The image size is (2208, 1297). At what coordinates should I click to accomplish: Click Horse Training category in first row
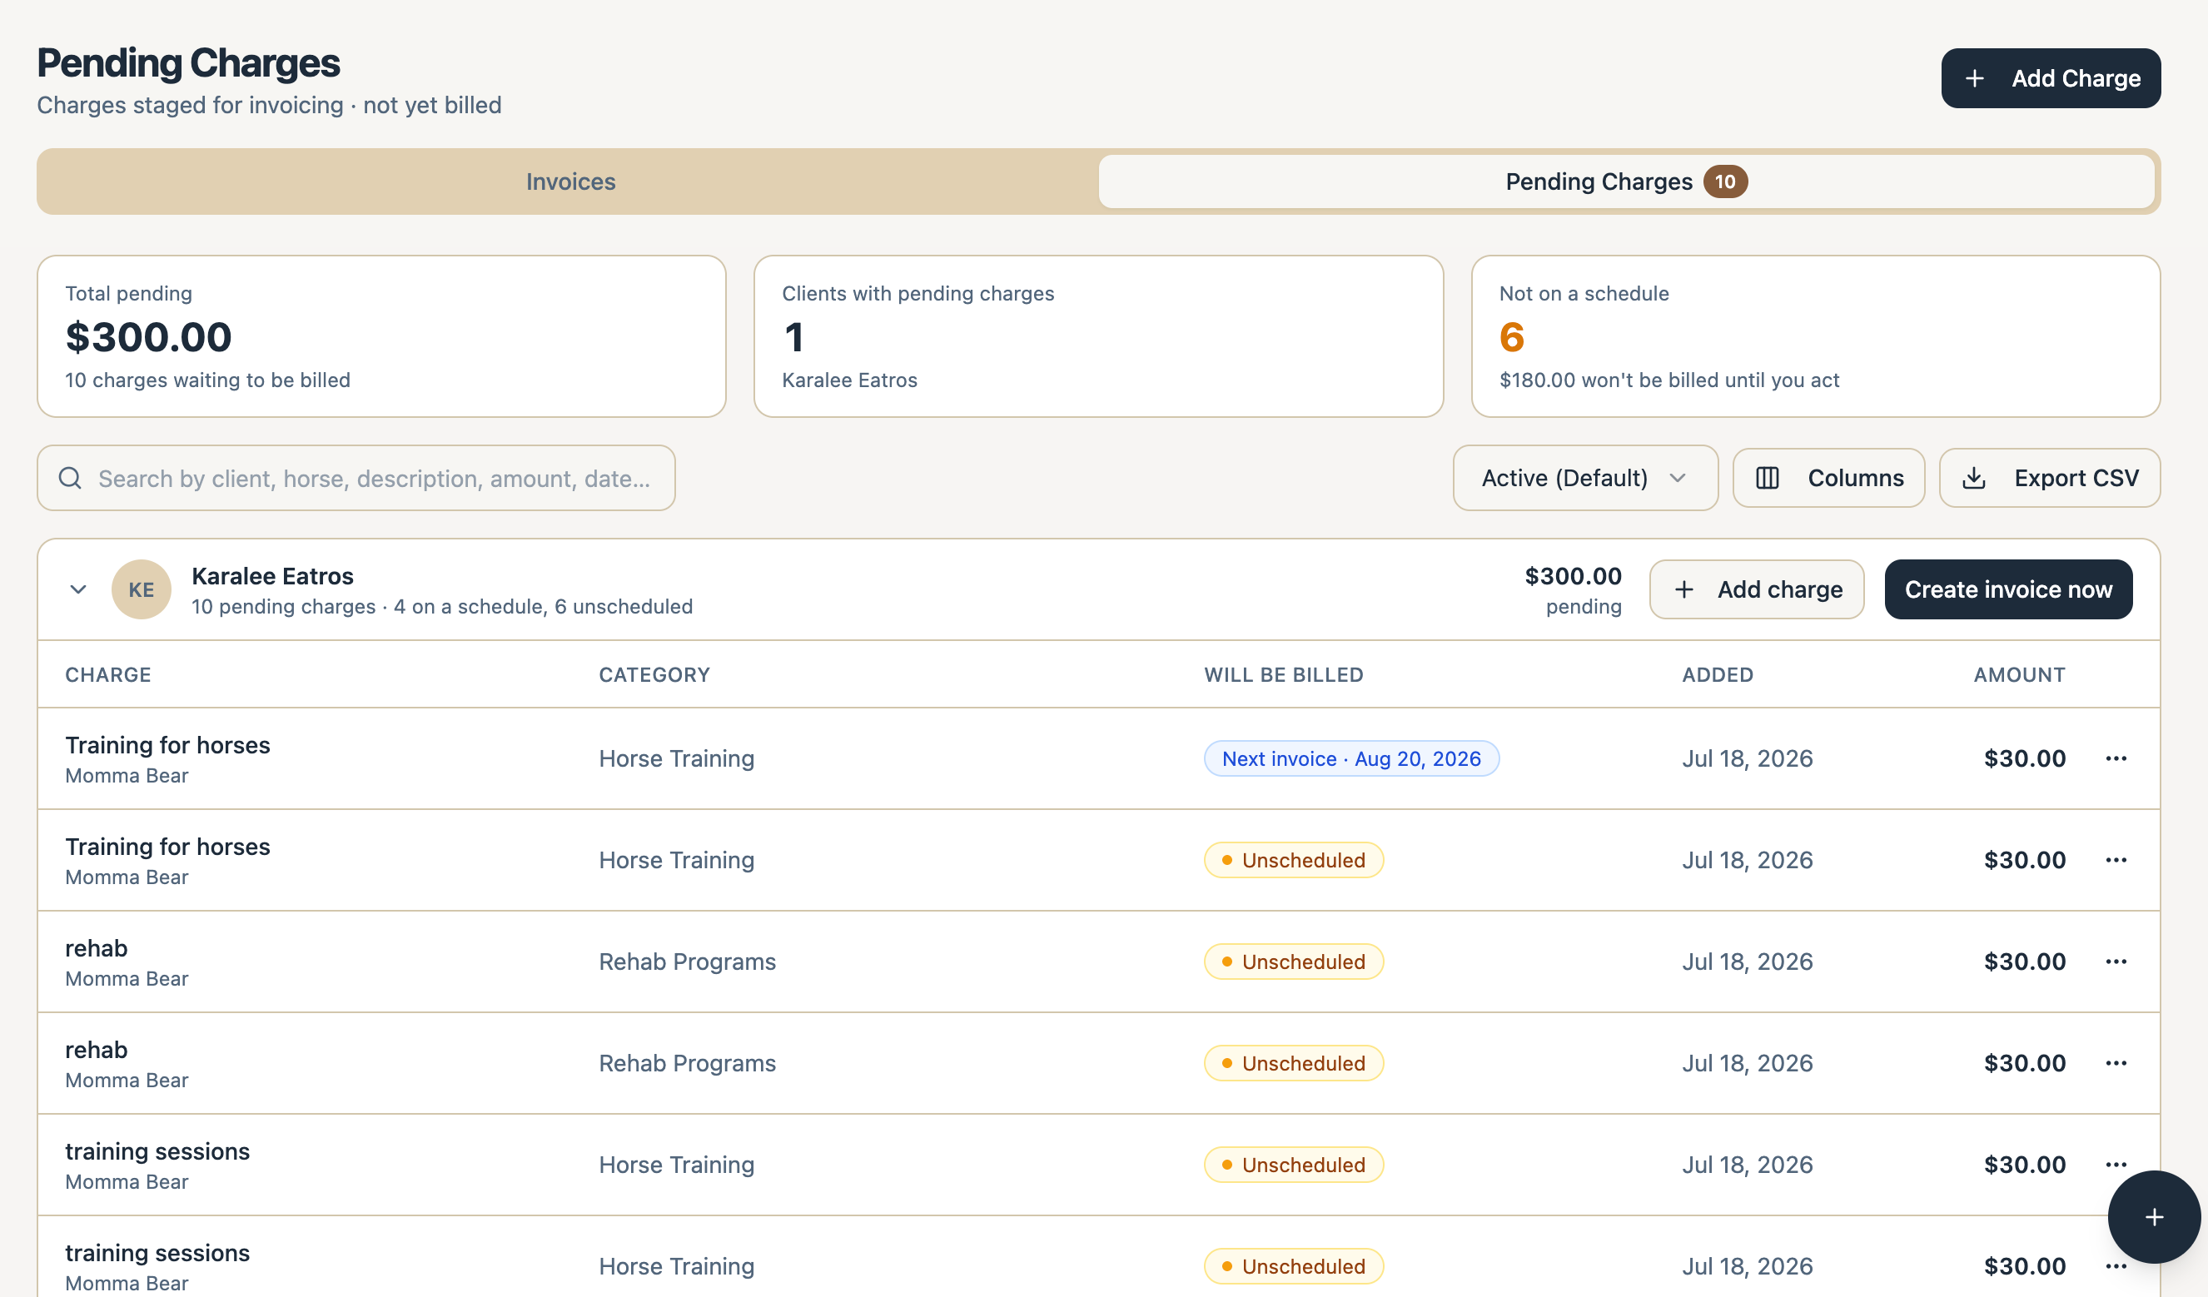[676, 758]
